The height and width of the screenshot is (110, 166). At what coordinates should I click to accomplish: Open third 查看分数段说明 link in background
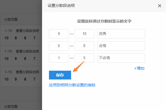(x=27, y=72)
